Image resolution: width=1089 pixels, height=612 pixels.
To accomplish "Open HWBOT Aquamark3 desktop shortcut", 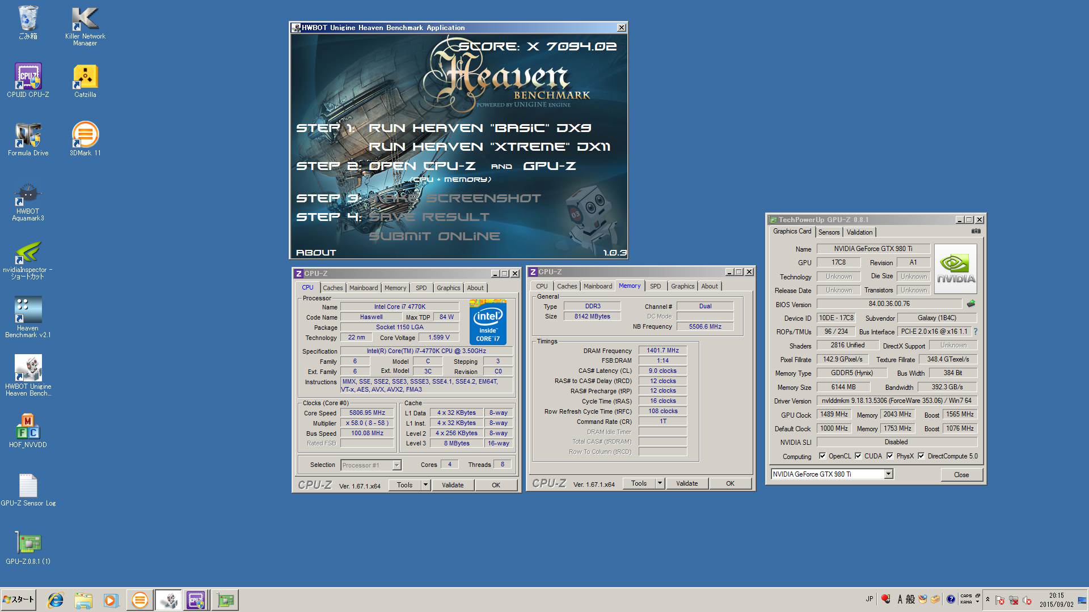I will point(28,202).
